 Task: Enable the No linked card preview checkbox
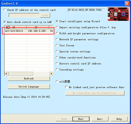tap(66, 87)
